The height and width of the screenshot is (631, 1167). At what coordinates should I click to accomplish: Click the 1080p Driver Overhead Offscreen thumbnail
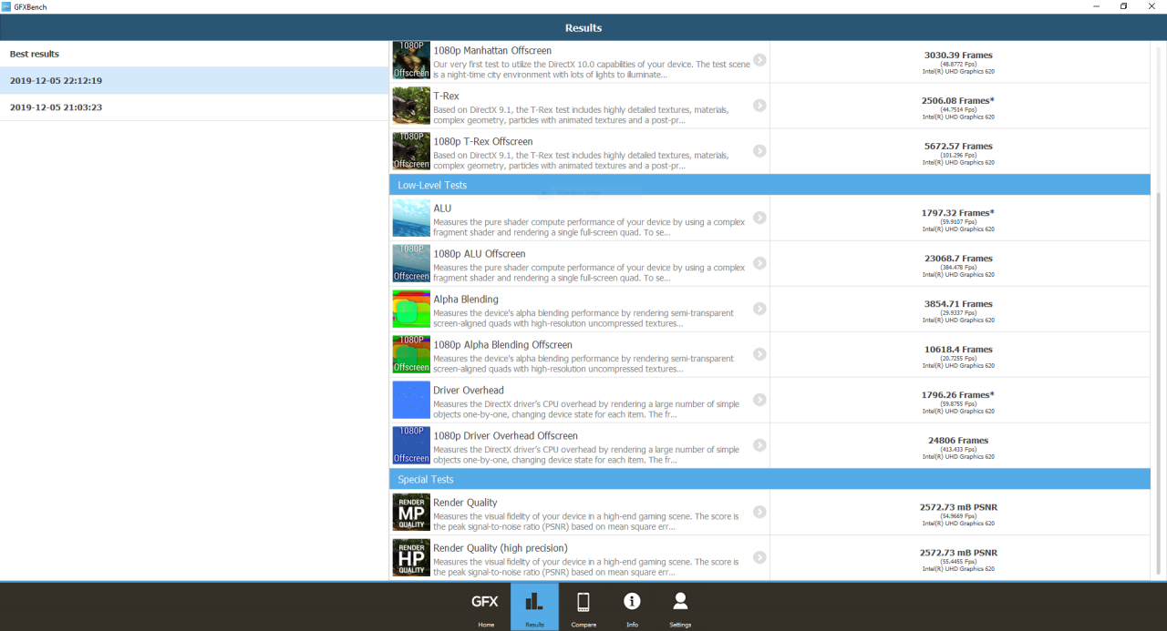tap(411, 445)
